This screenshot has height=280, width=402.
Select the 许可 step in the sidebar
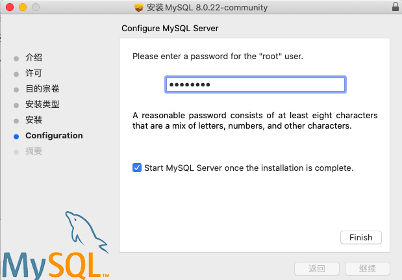pyautogui.click(x=34, y=73)
